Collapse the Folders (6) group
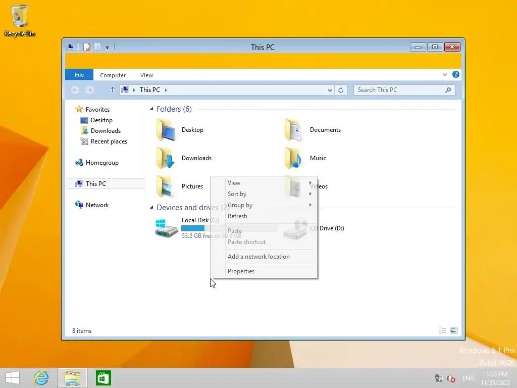The image size is (517, 388). [x=151, y=109]
